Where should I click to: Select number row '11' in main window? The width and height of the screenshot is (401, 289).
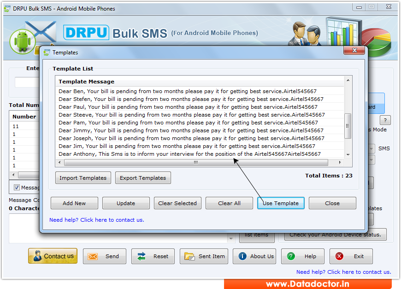pos(24,126)
